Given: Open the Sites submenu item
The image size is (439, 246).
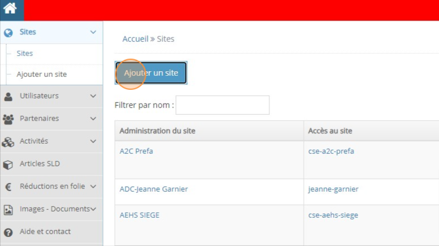Looking at the screenshot, I should click(x=25, y=53).
